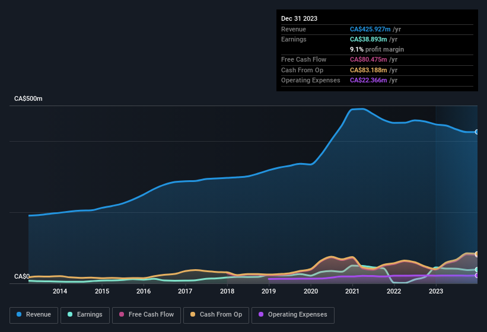Click the CA$500m y-axis label
The image size is (487, 332).
coord(28,98)
